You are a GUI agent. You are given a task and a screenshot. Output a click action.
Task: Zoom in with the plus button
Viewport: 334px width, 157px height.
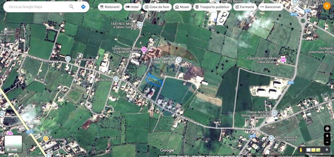[x=327, y=136]
